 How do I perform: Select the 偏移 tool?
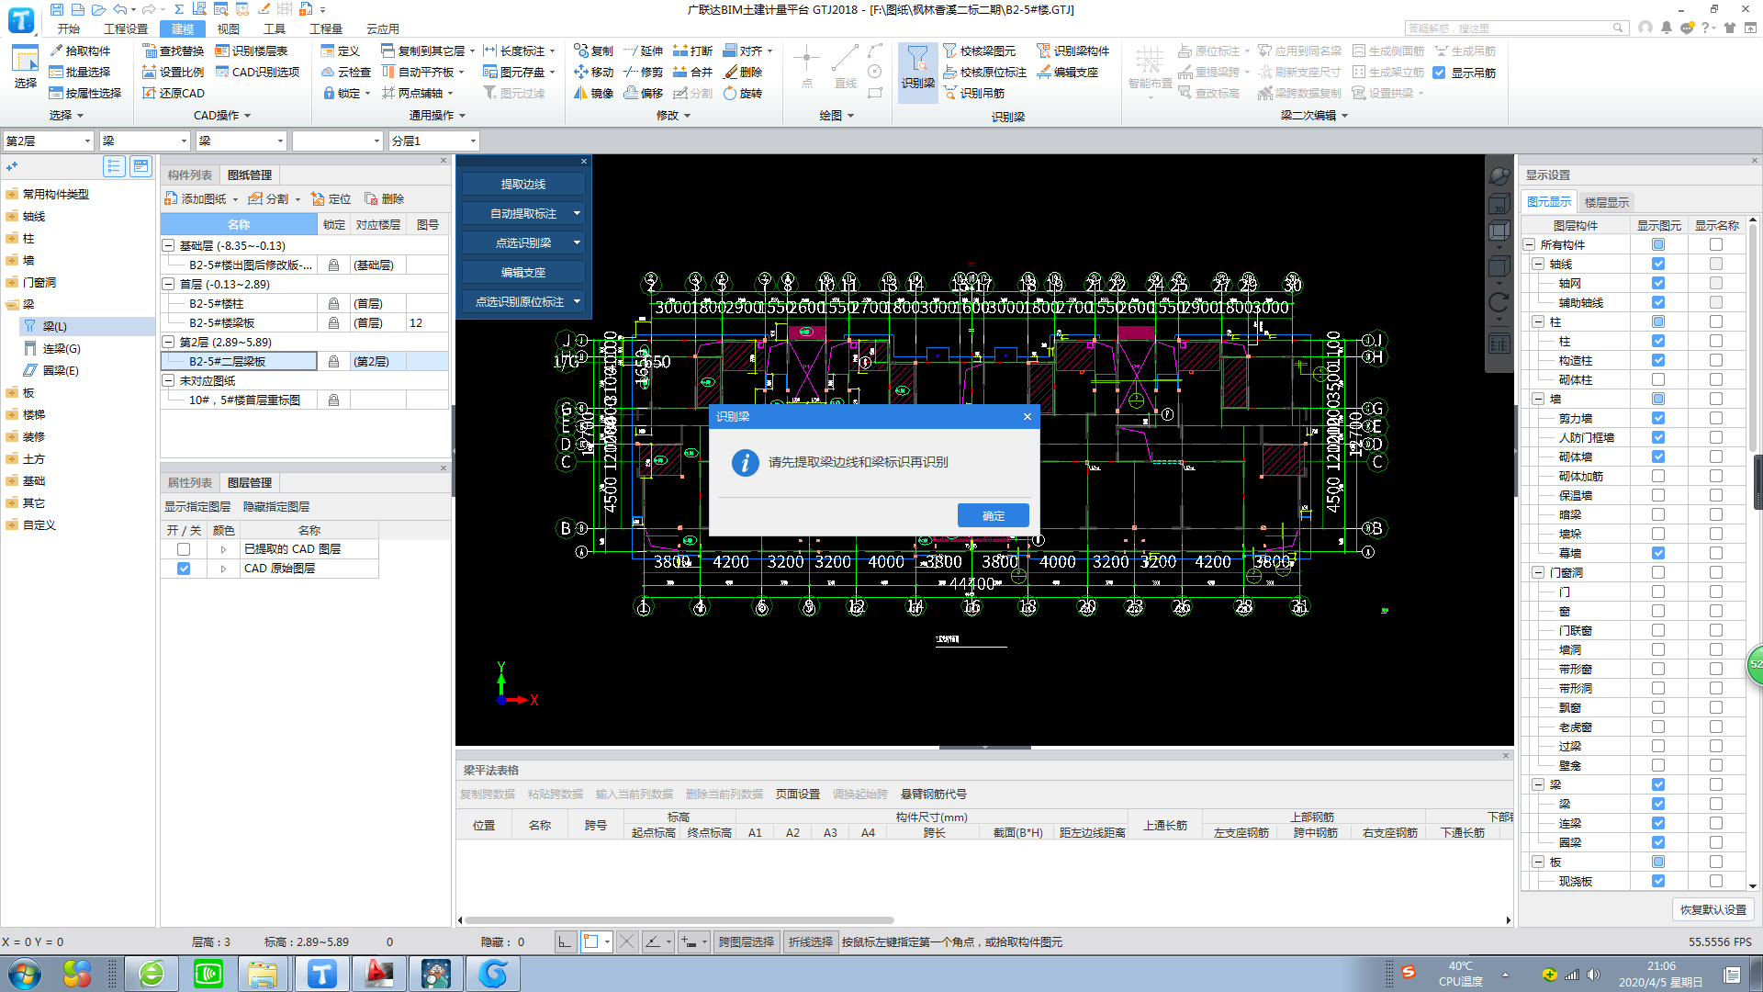[643, 93]
